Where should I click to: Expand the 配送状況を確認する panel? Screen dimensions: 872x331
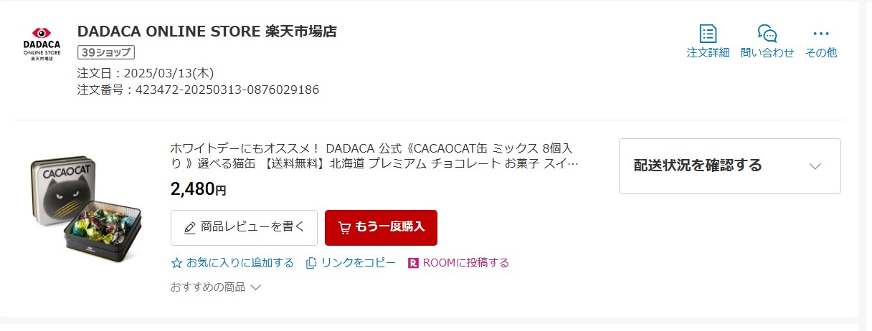coord(729,165)
